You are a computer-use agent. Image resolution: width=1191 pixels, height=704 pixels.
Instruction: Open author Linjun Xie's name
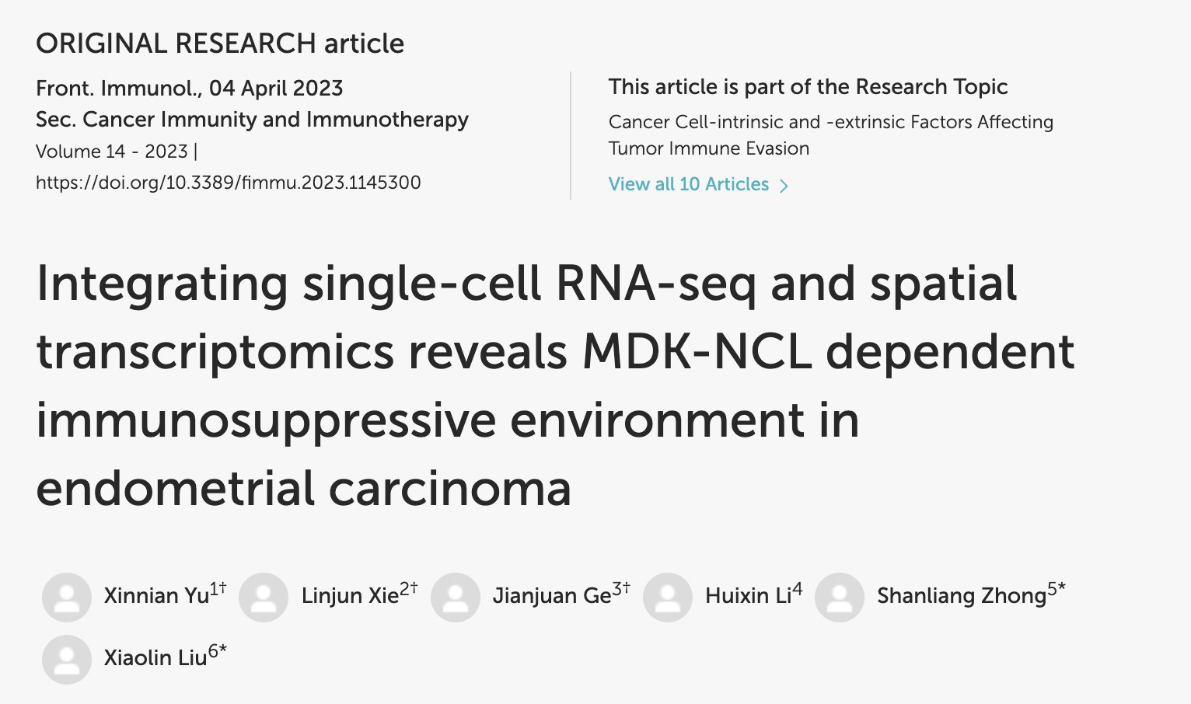351,595
